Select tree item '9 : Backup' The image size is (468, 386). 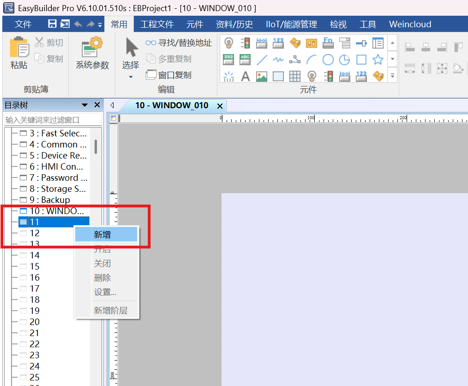(45, 200)
